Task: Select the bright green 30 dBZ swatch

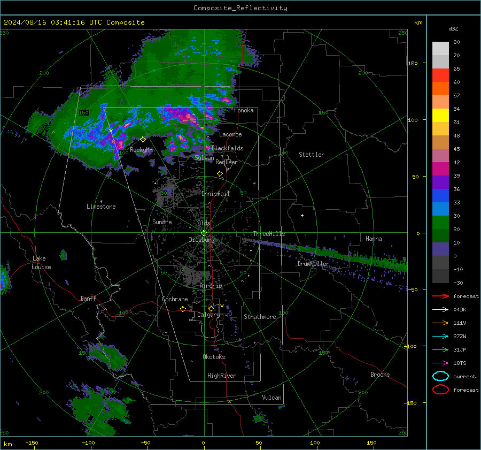Action: point(440,222)
